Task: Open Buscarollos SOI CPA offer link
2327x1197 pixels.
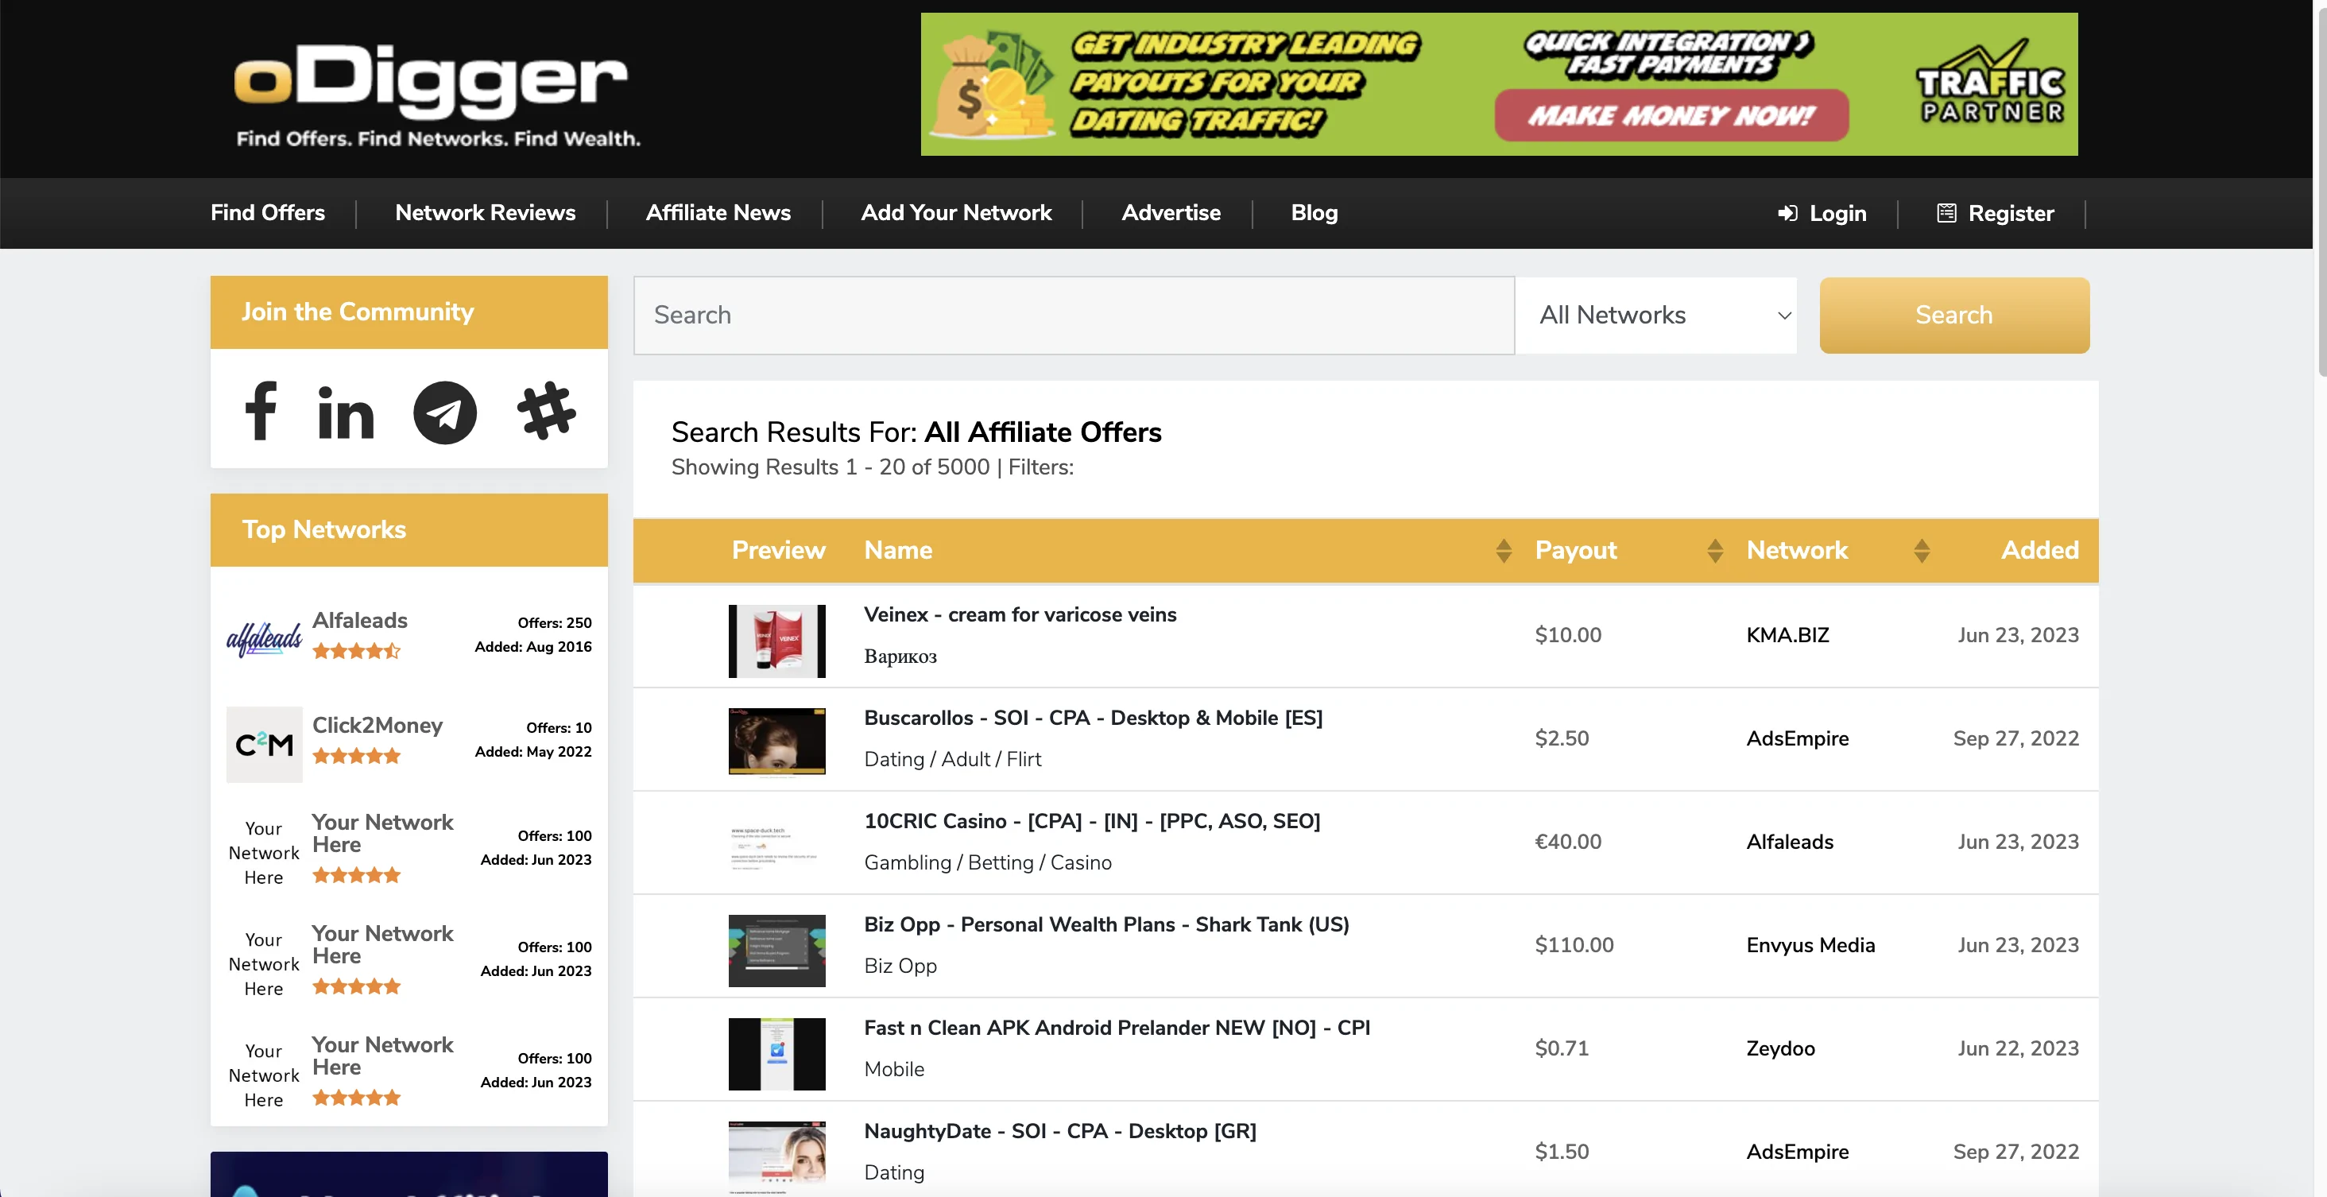Action: tap(1093, 719)
